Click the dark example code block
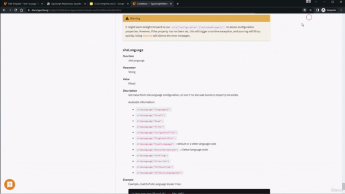The image size is (345, 194). 199,191
